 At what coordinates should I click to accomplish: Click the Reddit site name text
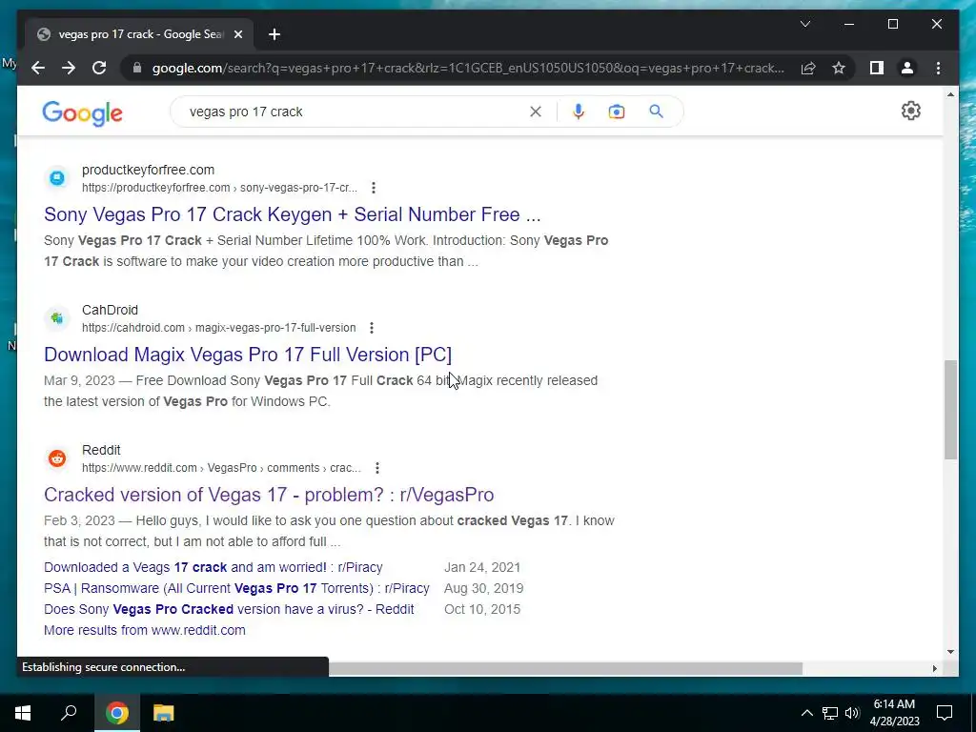point(101,450)
